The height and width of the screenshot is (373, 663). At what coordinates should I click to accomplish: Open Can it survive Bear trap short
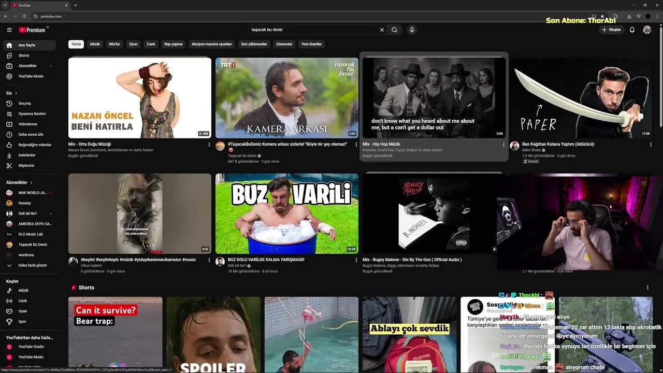(115, 335)
